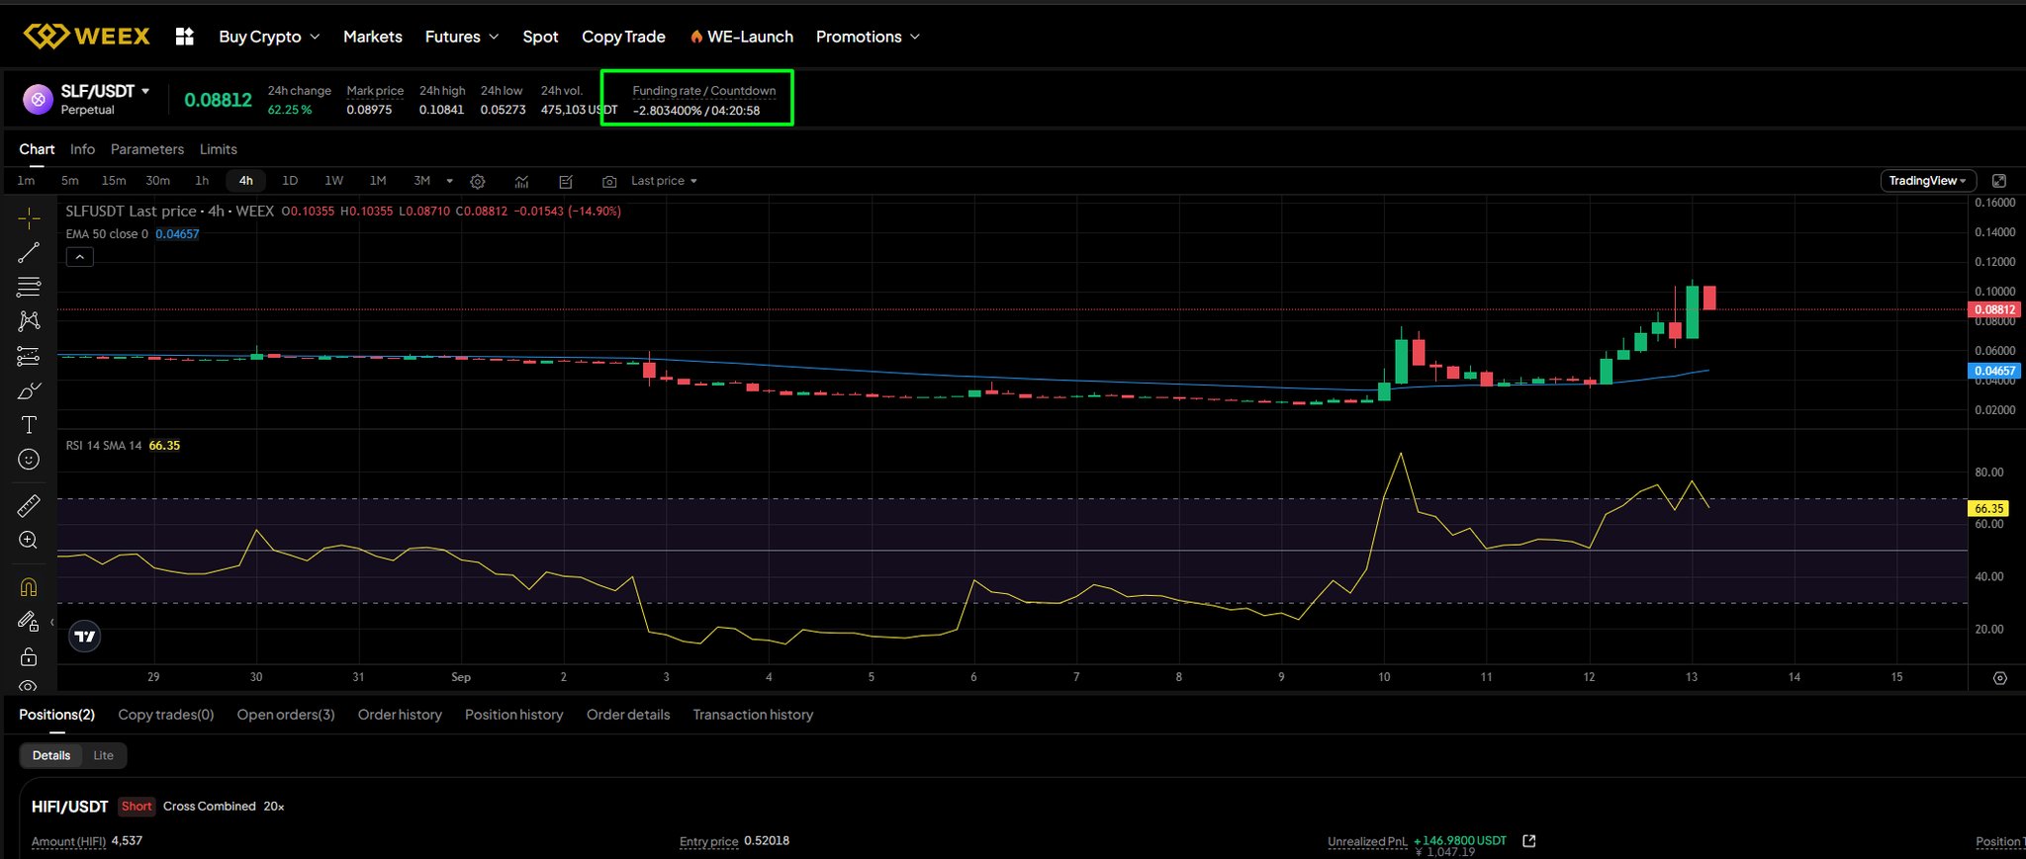Open the chart indicators icon
Screen dimensions: 2026x859
click(x=521, y=182)
